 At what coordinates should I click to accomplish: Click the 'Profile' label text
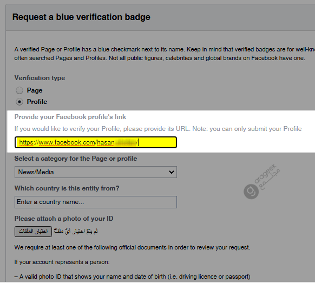pos(37,102)
